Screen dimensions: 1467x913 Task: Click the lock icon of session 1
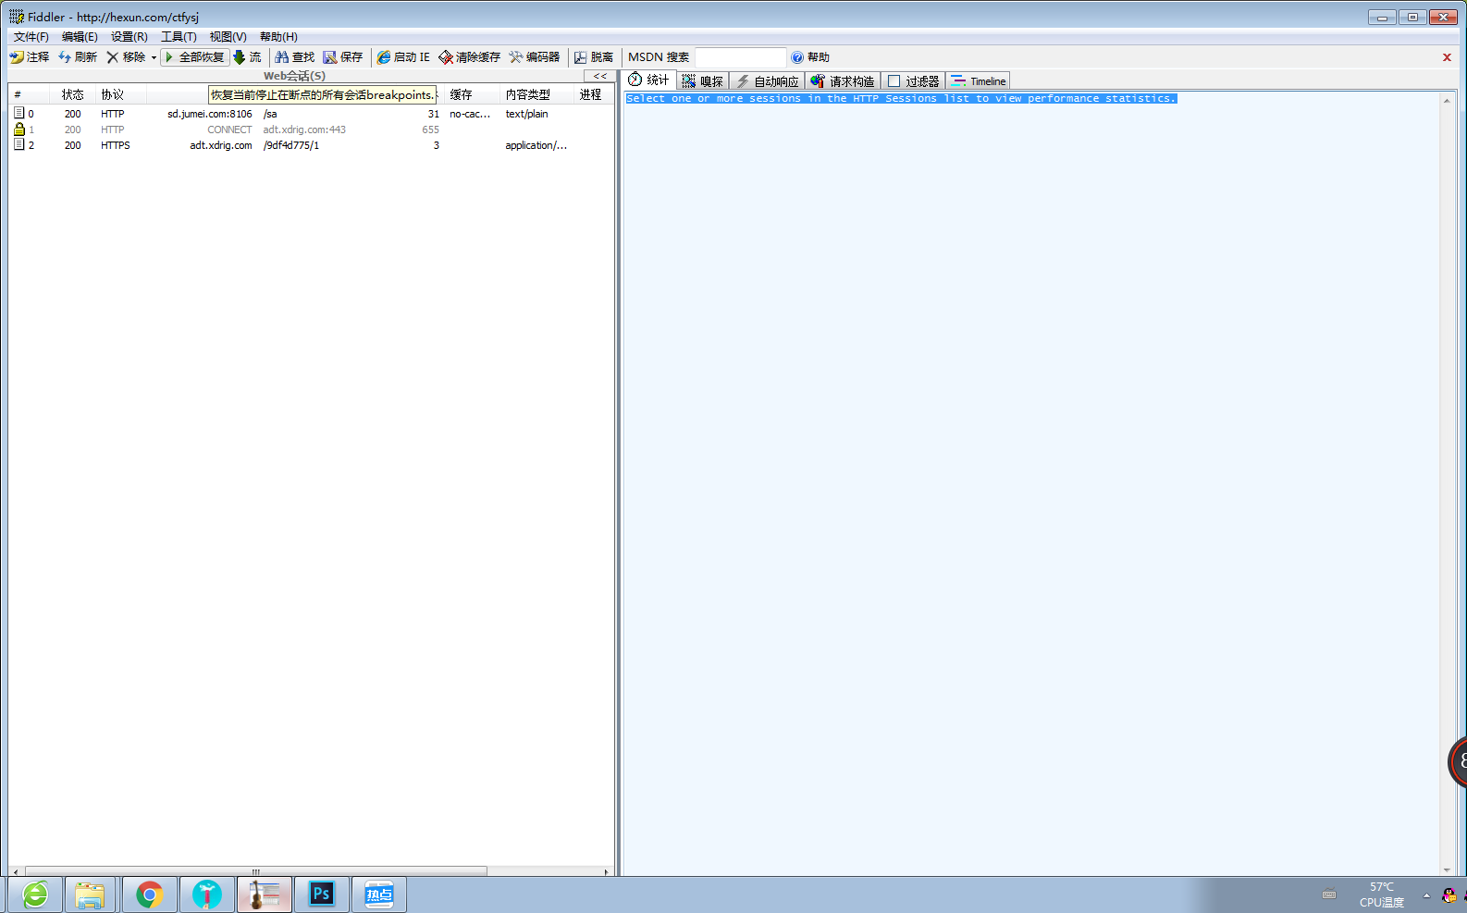(18, 129)
